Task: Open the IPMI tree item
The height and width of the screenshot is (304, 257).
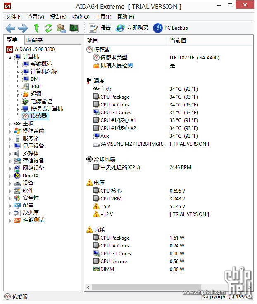Action: 31,87
